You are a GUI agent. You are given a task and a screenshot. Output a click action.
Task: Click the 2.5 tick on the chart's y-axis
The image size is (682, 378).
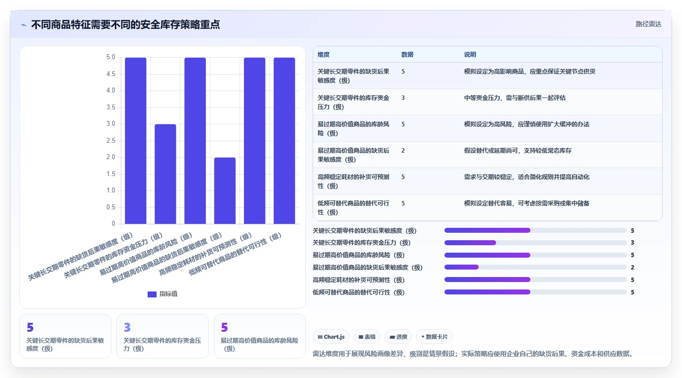point(110,140)
